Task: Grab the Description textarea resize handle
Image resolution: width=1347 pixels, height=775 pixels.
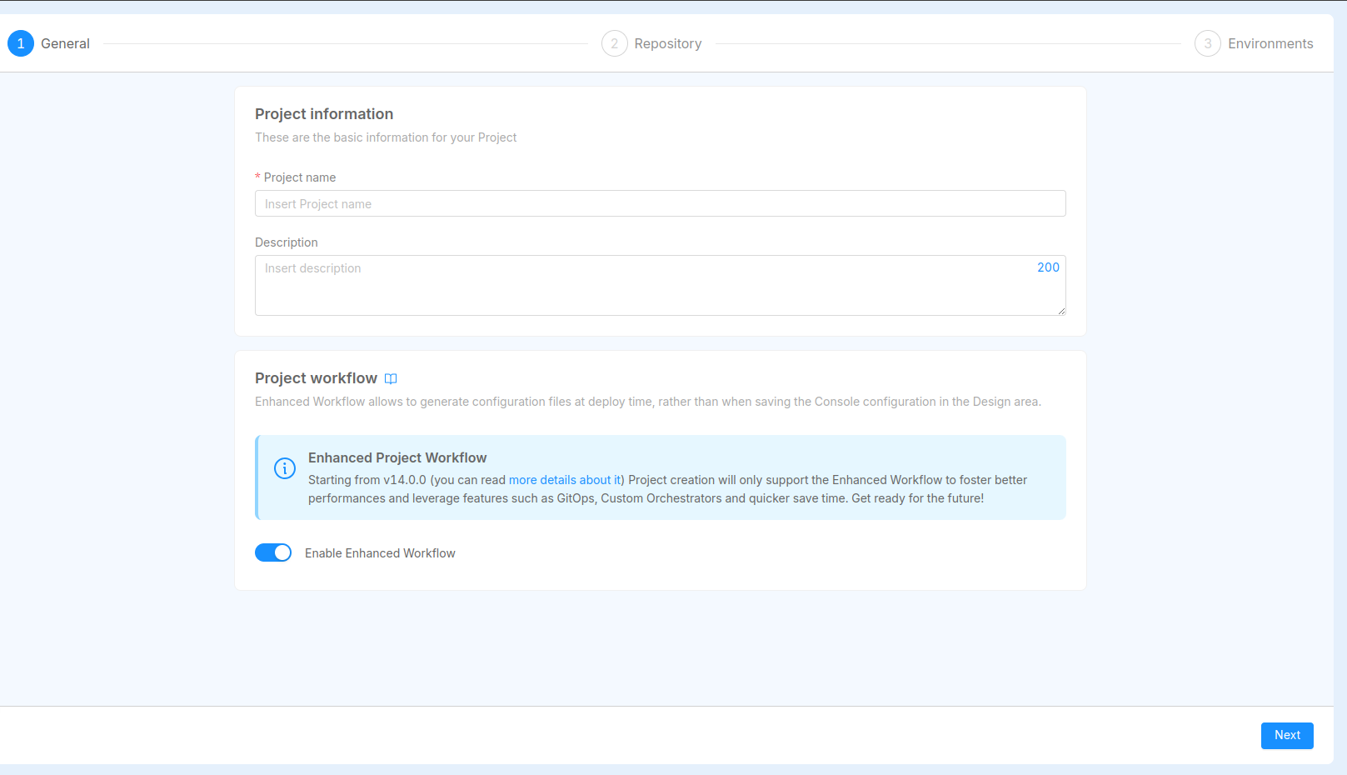Action: click(1061, 311)
